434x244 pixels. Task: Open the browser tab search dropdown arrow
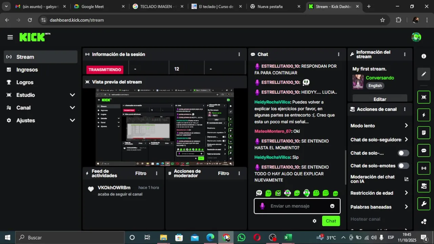coord(6,6)
